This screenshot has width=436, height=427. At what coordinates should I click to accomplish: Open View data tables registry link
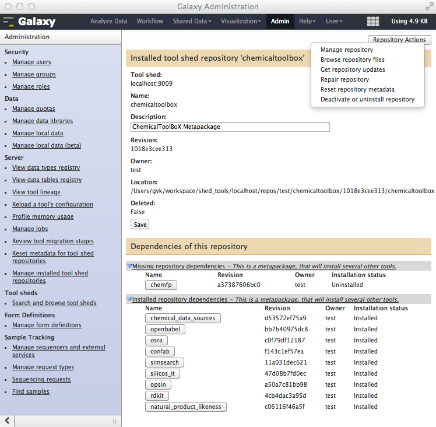[x=47, y=180]
